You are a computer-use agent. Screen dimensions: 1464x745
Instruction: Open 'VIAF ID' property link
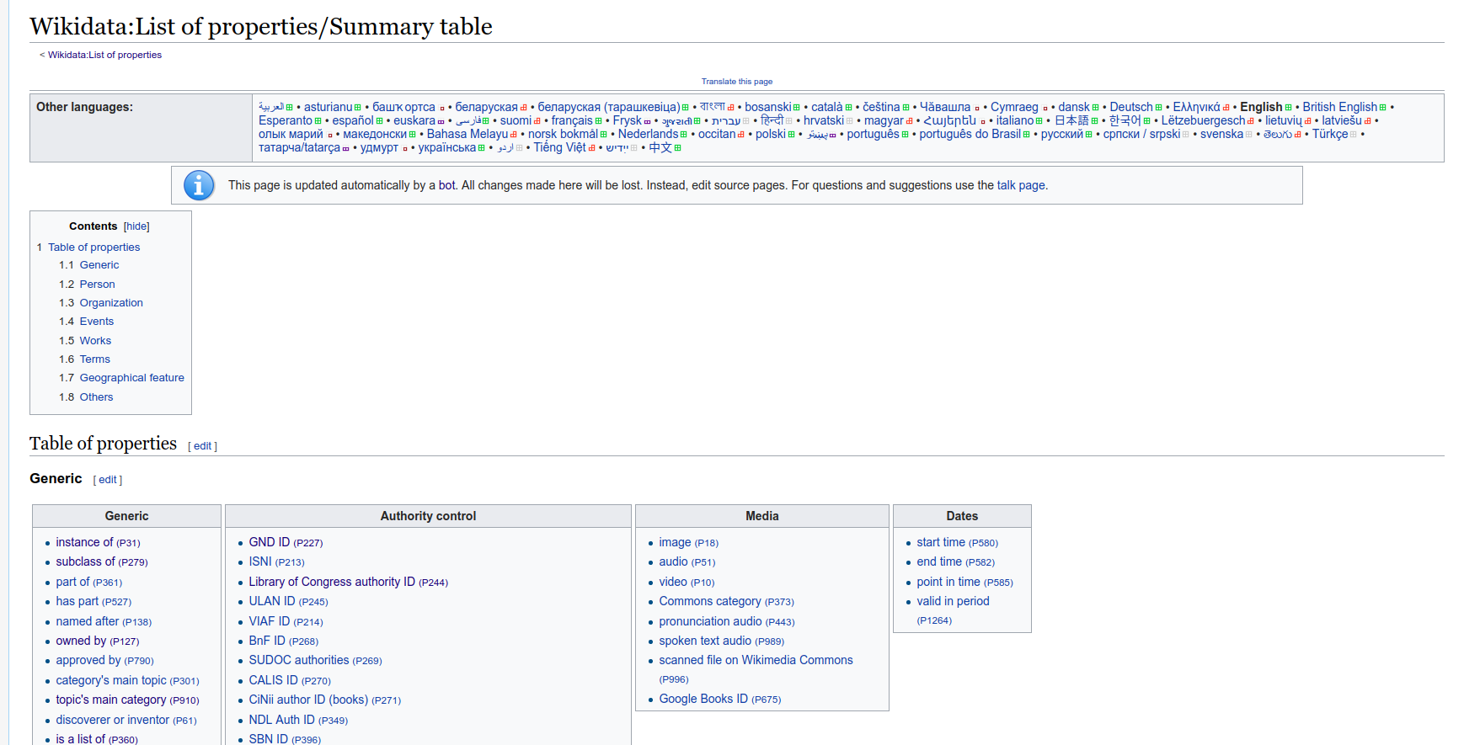pos(270,622)
